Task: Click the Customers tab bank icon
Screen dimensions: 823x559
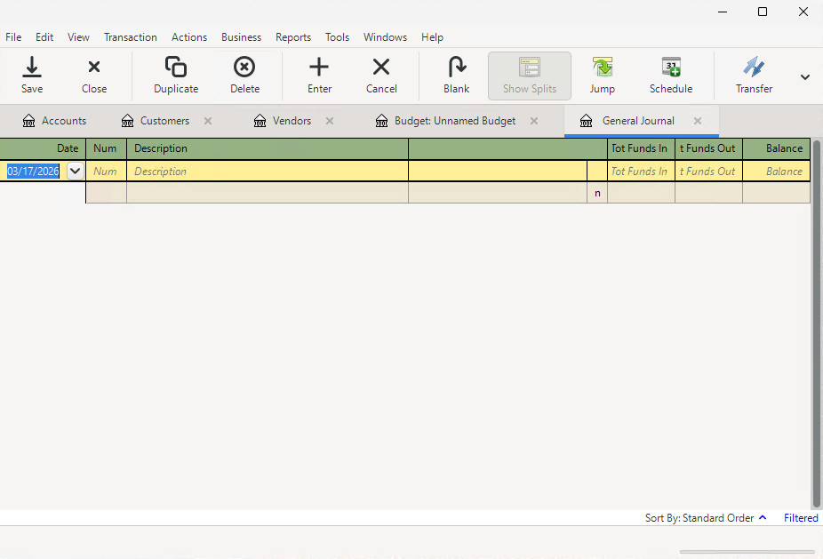Action: (128, 121)
